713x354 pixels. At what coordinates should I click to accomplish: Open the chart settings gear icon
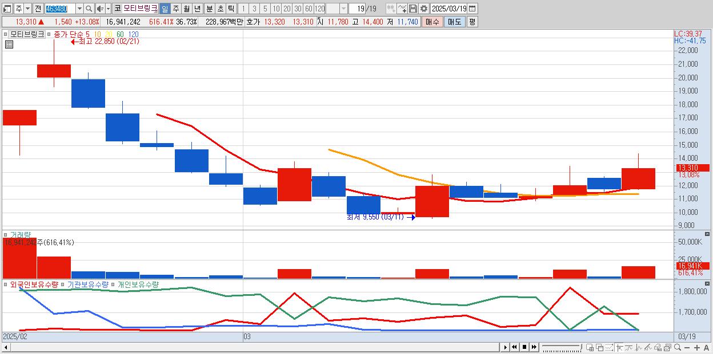423,9
